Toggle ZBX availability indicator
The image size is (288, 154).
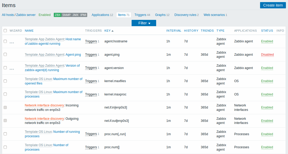pyautogui.click(x=57, y=15)
